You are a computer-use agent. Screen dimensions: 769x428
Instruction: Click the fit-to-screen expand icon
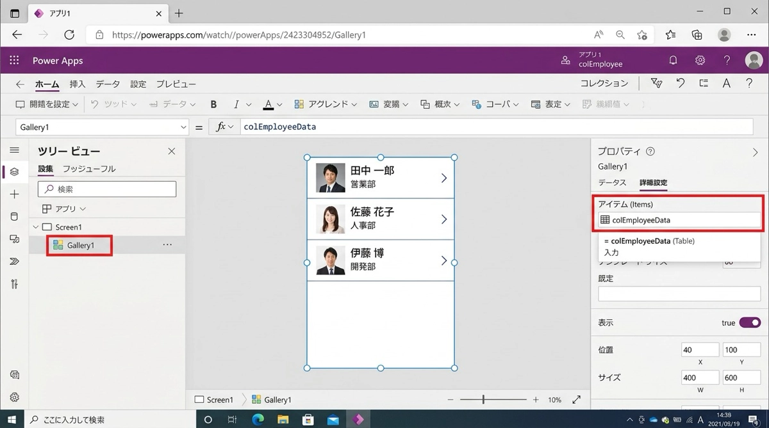click(x=576, y=400)
